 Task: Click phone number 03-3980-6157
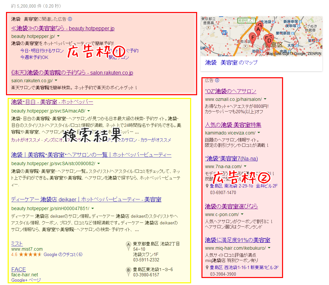point(146,275)
